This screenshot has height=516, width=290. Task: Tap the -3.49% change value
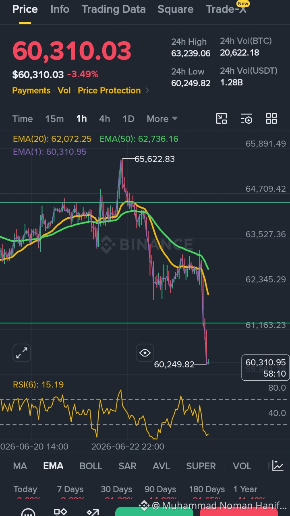coord(83,75)
